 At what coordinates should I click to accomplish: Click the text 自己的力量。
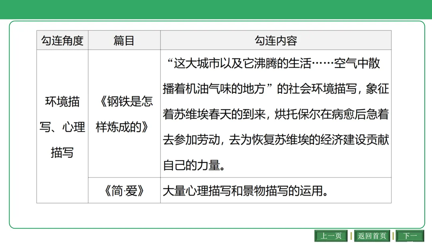(194, 165)
